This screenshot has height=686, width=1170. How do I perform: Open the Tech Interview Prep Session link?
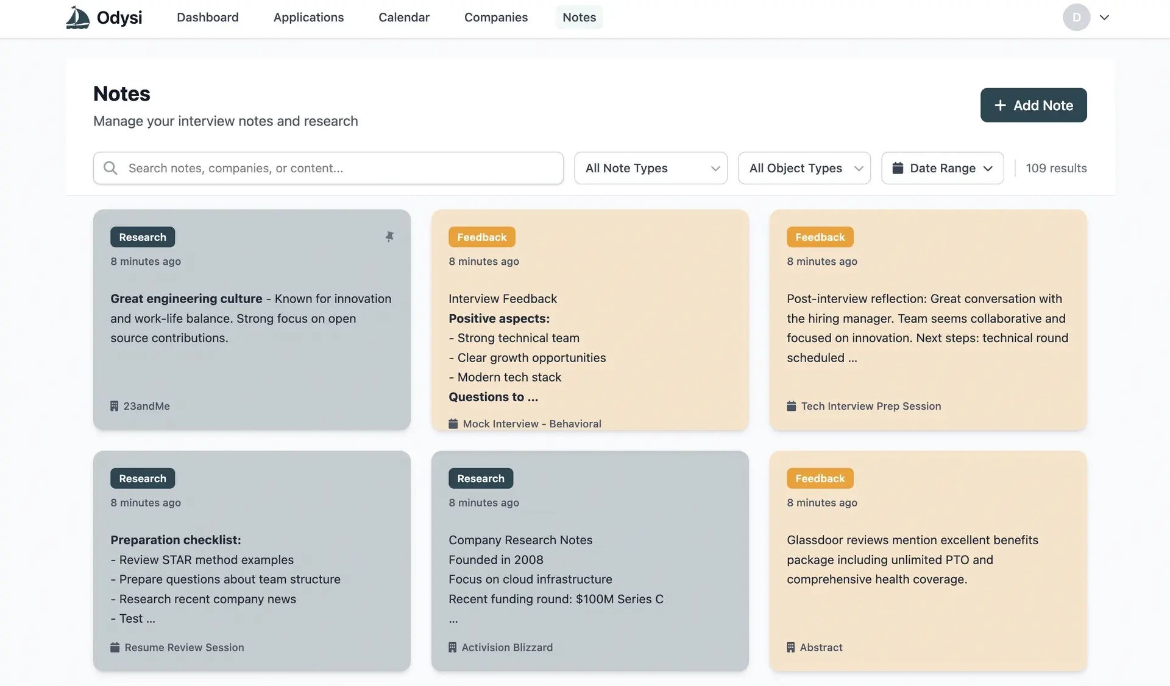[871, 406]
